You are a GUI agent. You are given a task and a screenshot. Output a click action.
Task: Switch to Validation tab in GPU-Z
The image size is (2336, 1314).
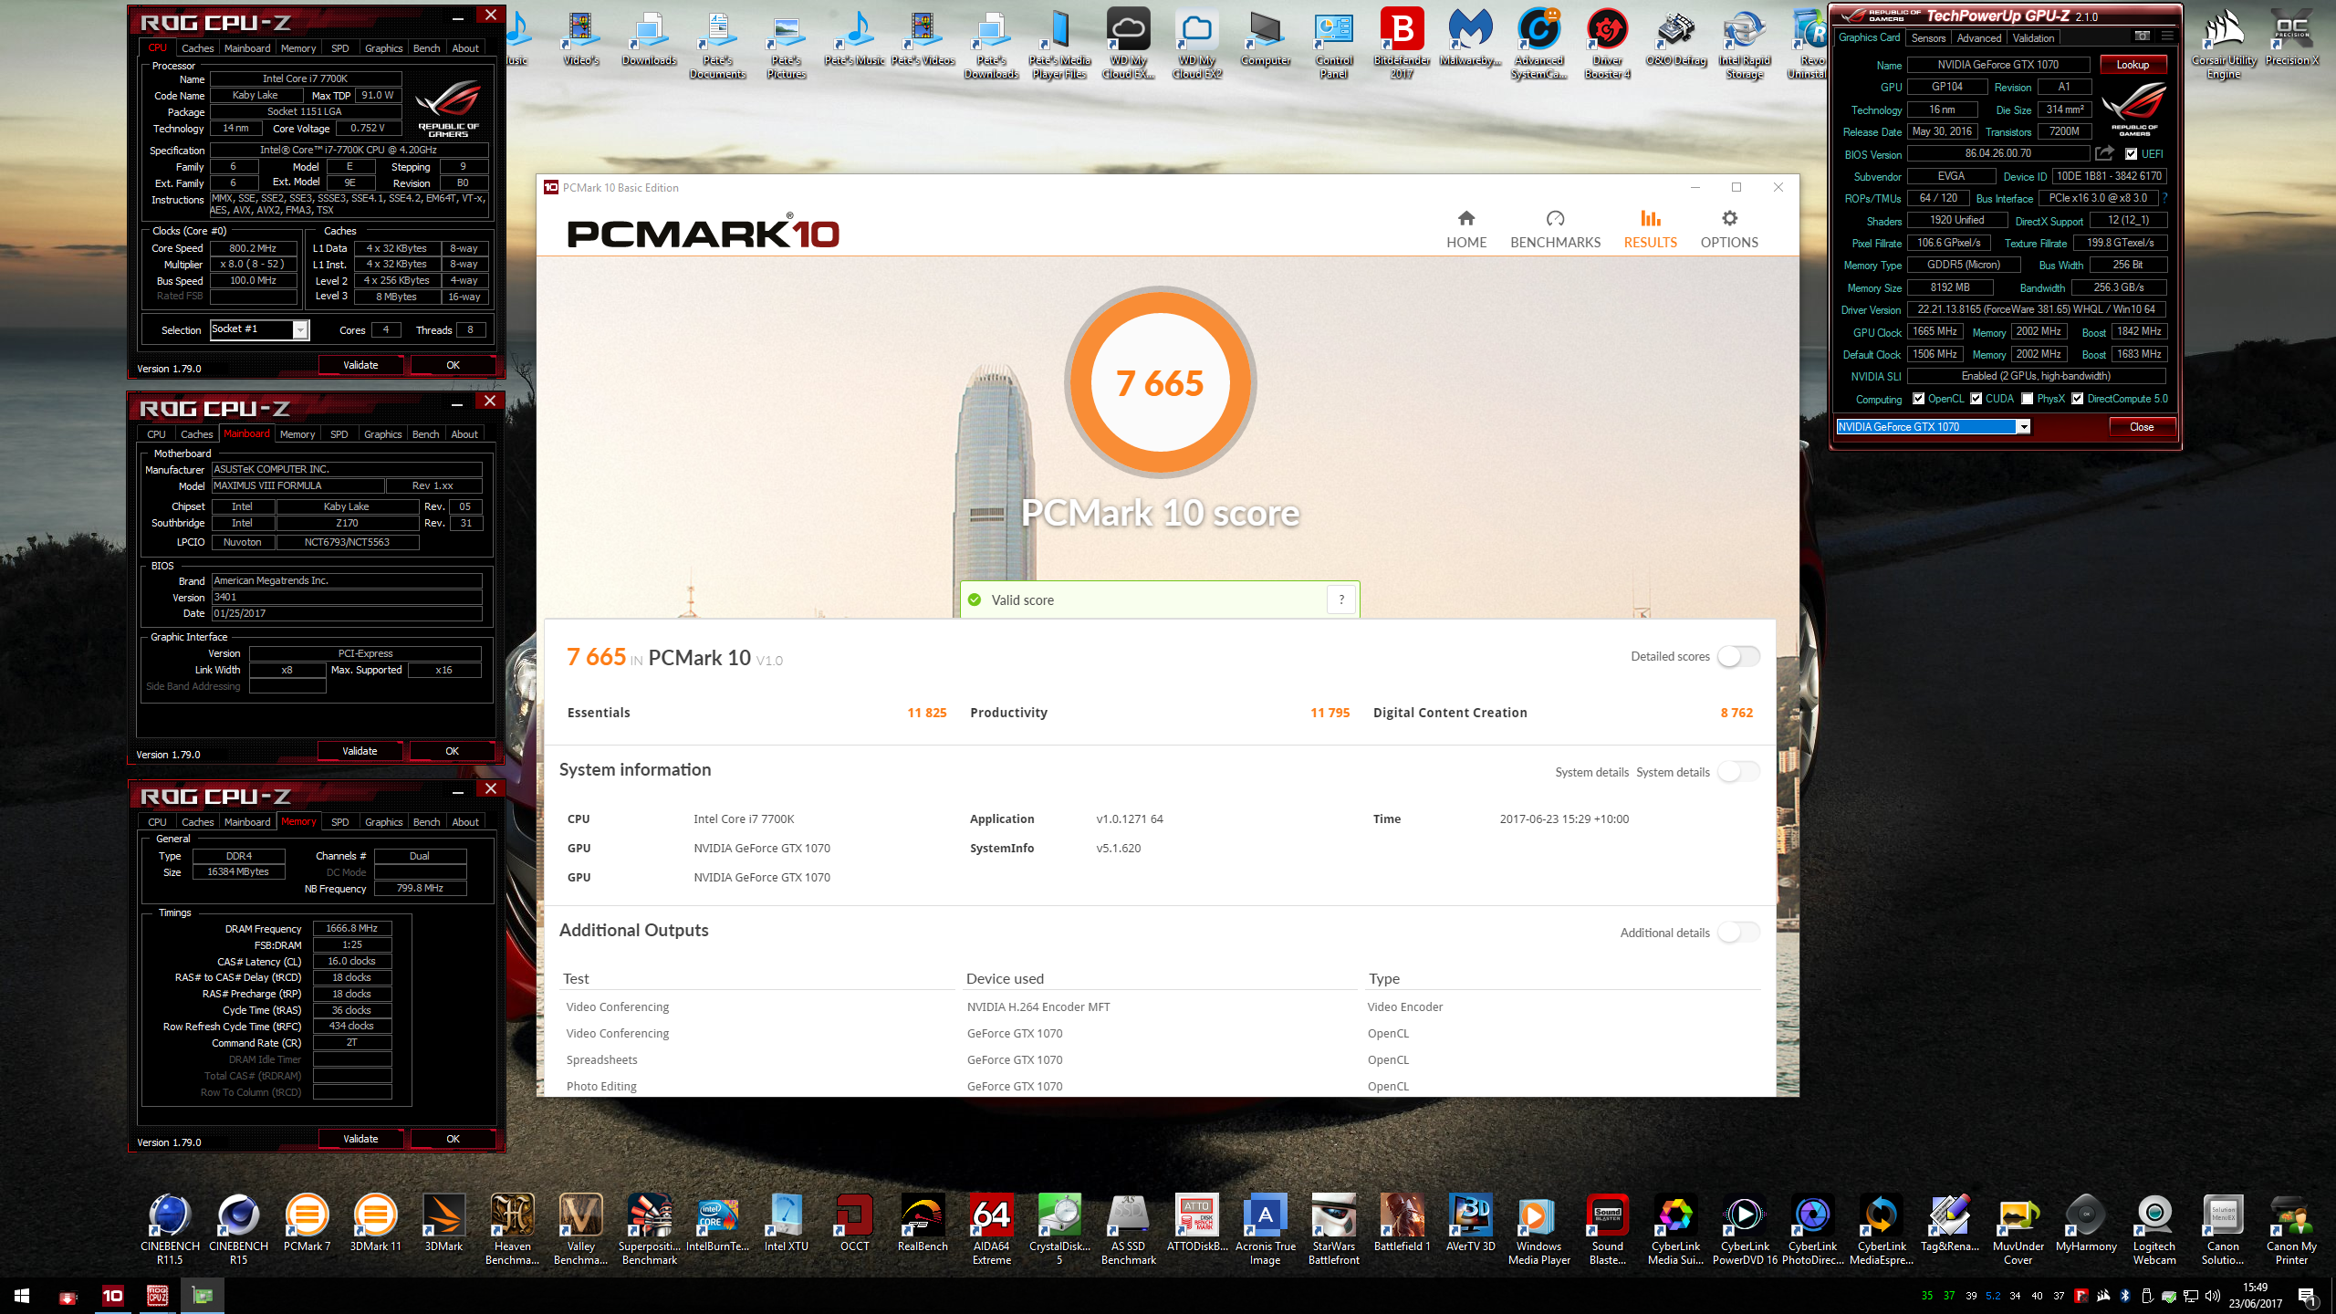tap(2033, 37)
